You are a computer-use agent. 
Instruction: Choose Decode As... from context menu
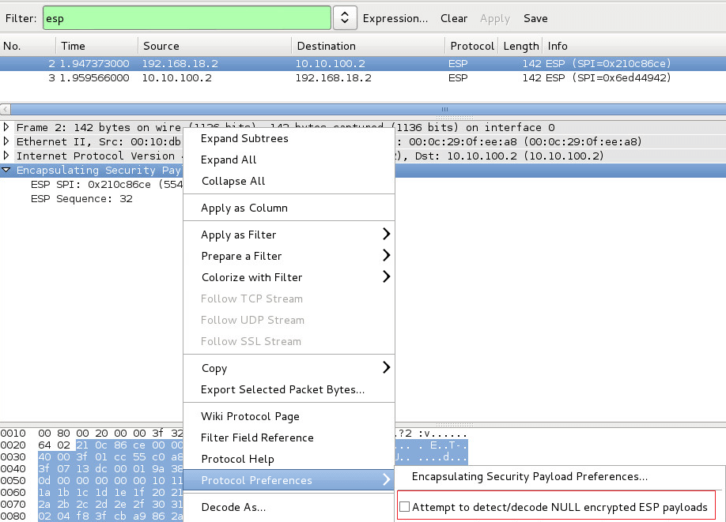[x=289, y=507]
